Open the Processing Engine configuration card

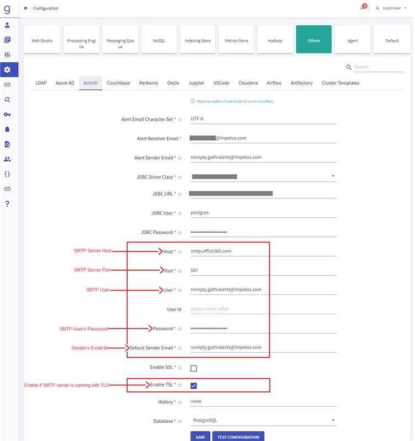coord(81,39)
